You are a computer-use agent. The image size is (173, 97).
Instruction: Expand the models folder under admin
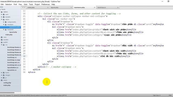(x=2, y=17)
